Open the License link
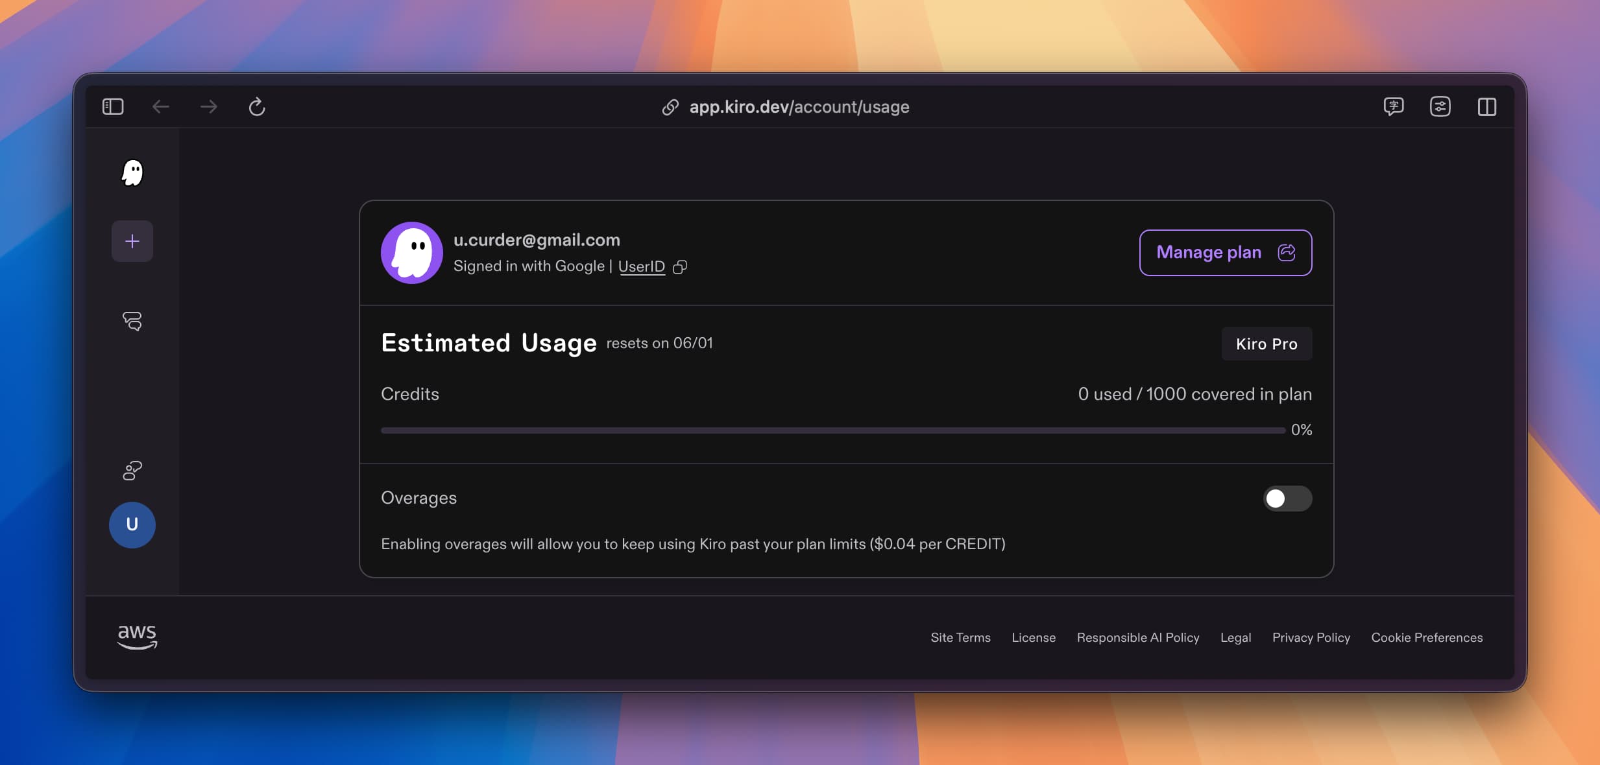1600x765 pixels. [x=1034, y=637]
